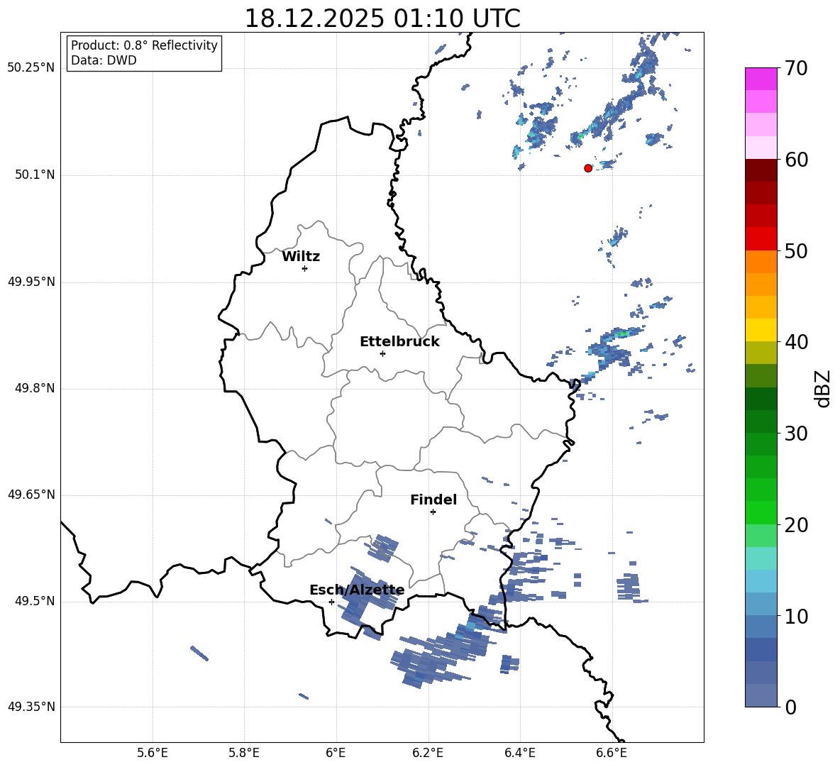Click the Esch/Alzette station label
840x767 pixels.
358,590
